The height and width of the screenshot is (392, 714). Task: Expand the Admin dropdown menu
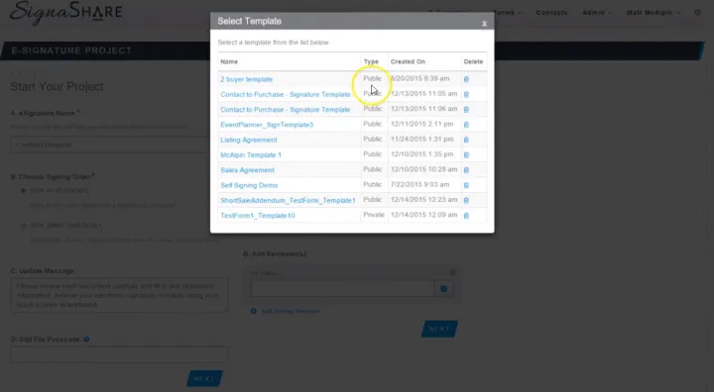597,12
